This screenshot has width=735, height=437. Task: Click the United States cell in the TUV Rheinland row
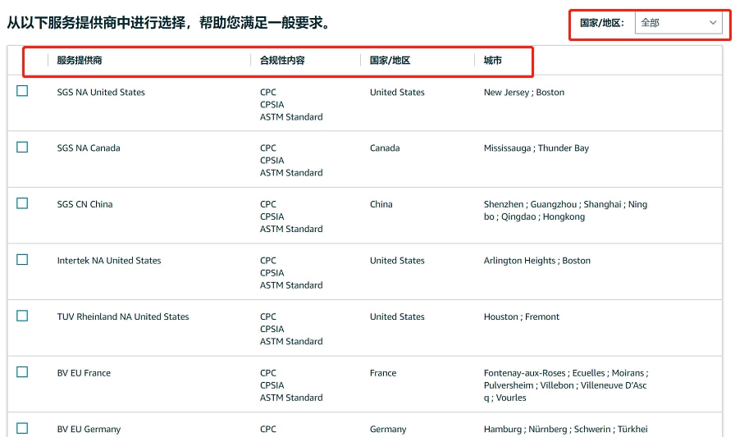pyautogui.click(x=397, y=316)
